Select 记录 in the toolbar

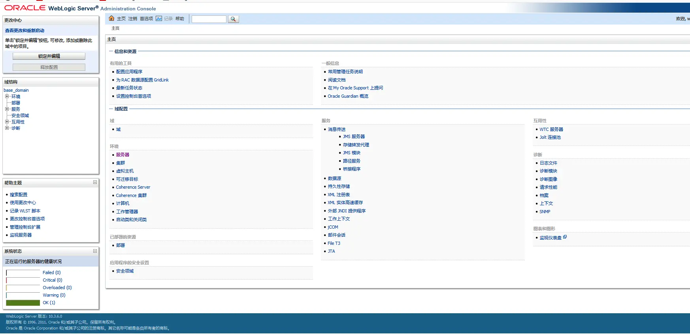[168, 19]
